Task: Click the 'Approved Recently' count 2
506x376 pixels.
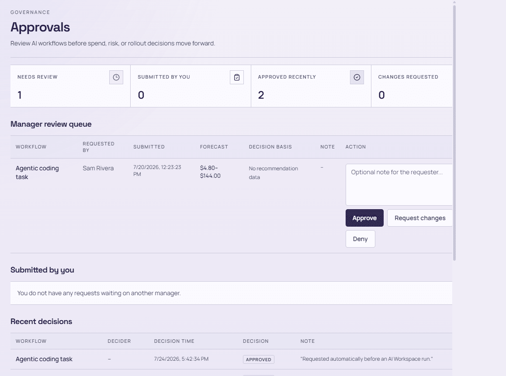Action: (261, 95)
